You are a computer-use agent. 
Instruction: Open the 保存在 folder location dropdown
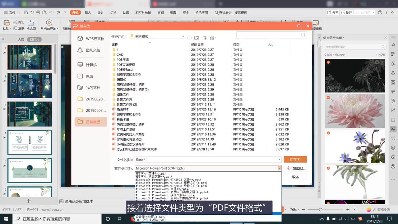[x=183, y=36]
